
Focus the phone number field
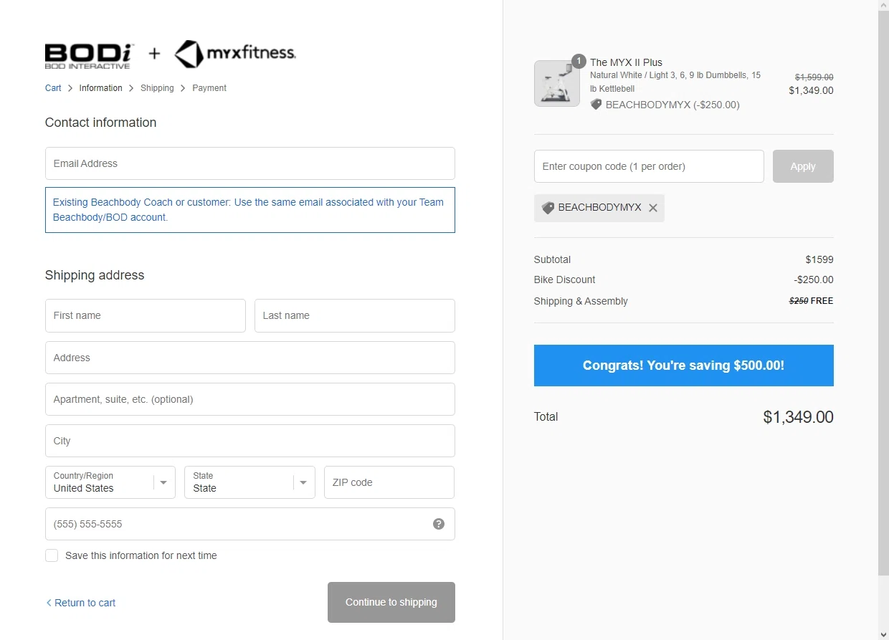250,524
